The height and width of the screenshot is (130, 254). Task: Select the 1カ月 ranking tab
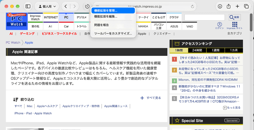pos(234,50)
